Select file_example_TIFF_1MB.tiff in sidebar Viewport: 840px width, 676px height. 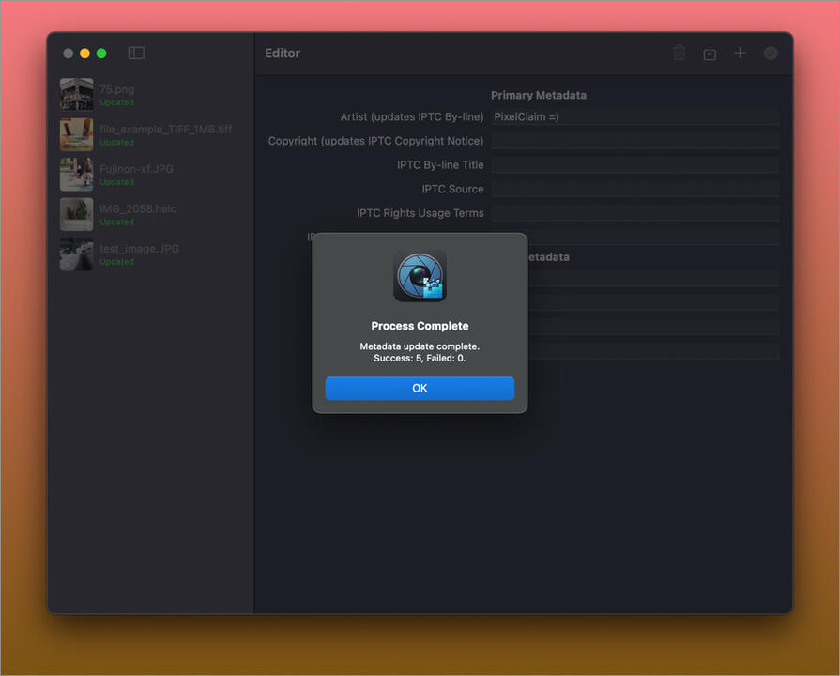pyautogui.click(x=165, y=130)
